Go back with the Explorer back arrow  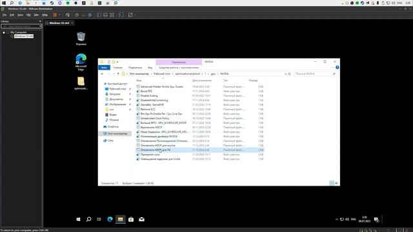(x=102, y=74)
